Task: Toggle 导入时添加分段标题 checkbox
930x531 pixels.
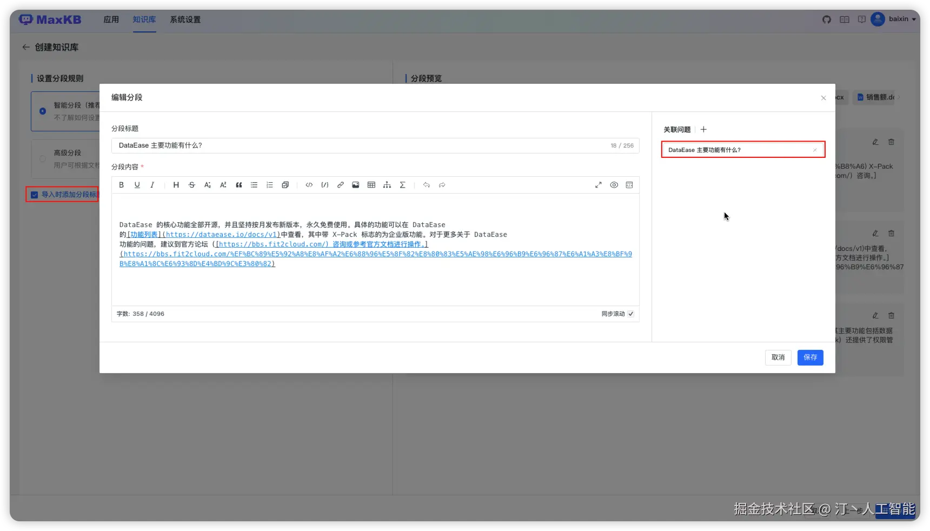Action: click(35, 195)
